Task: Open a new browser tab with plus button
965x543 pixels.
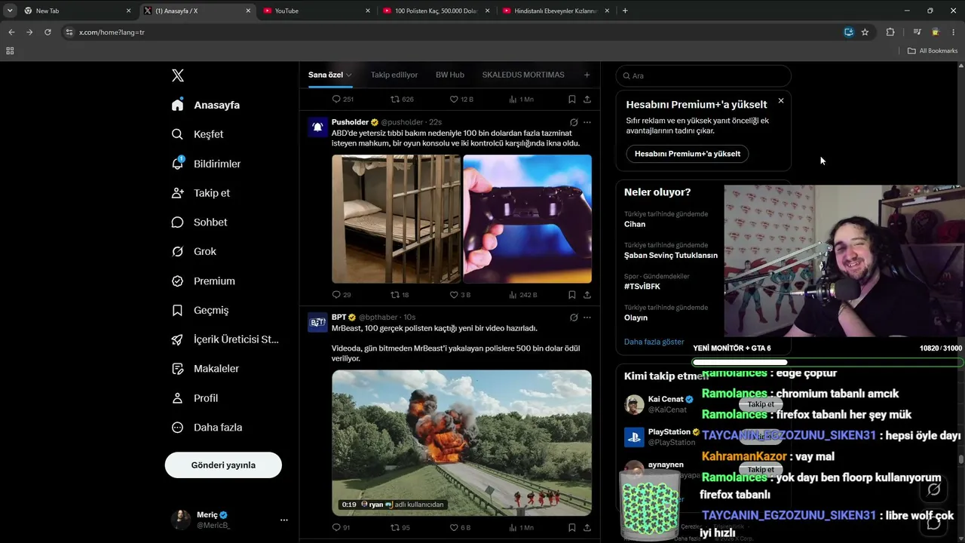Action: click(x=625, y=11)
